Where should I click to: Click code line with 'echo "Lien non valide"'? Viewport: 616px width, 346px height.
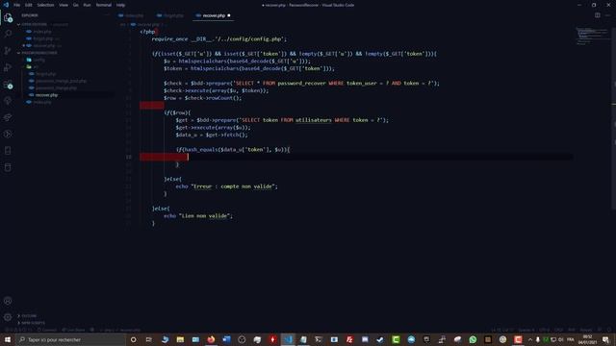198,215
